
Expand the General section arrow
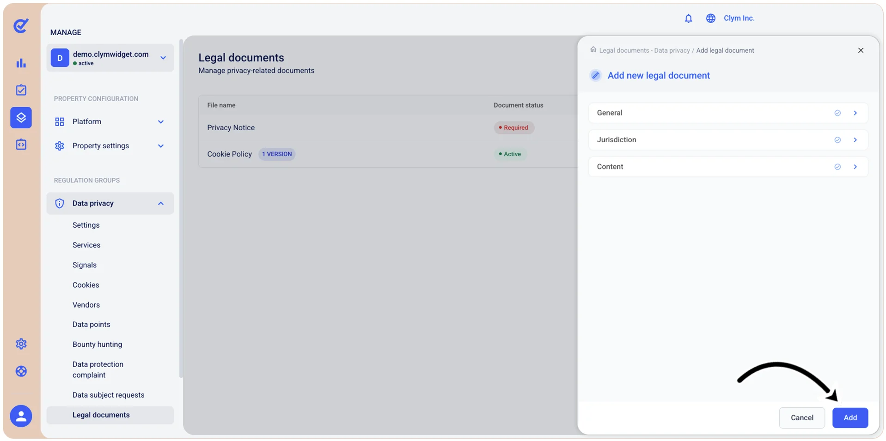[x=855, y=113]
